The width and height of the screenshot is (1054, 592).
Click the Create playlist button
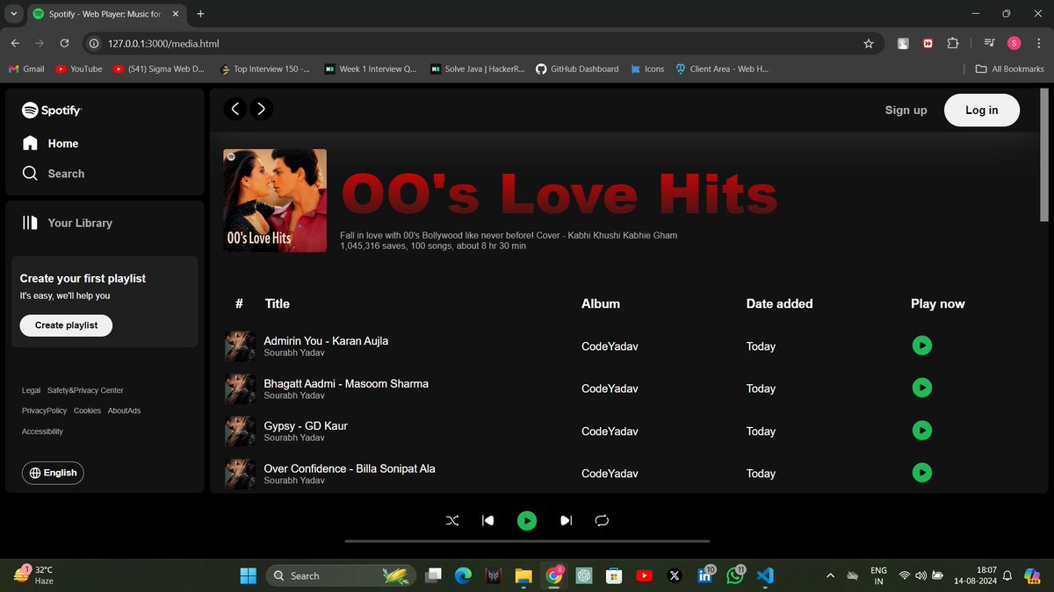coord(66,325)
